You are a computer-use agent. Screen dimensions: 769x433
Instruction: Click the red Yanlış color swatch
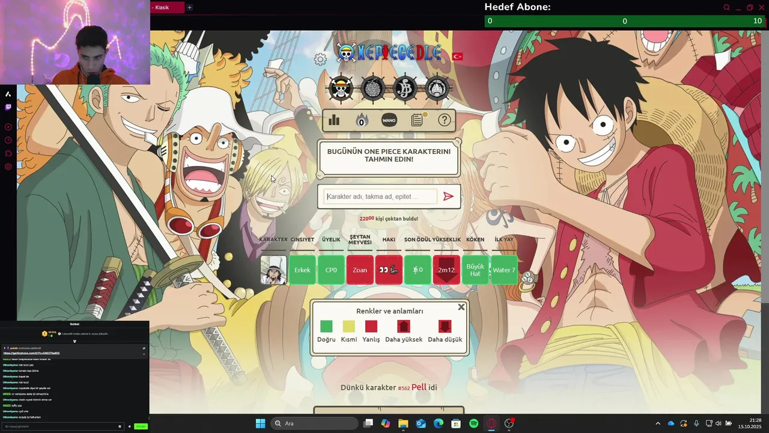click(x=371, y=326)
